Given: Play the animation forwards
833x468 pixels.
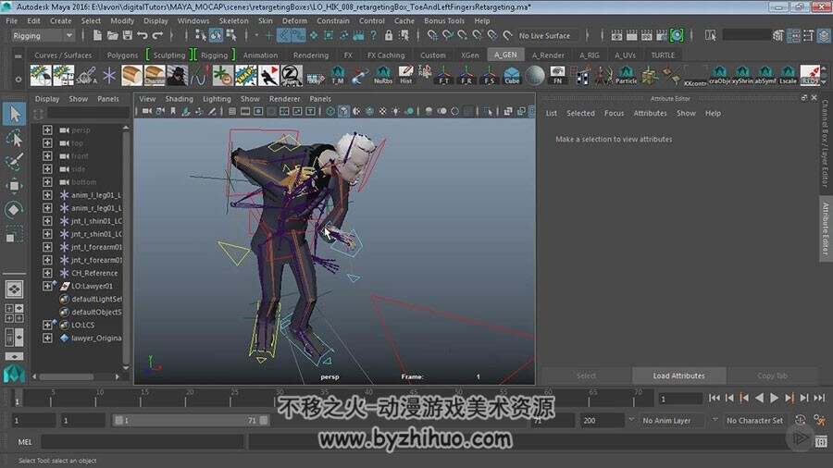Looking at the screenshot, I should coord(774,398).
